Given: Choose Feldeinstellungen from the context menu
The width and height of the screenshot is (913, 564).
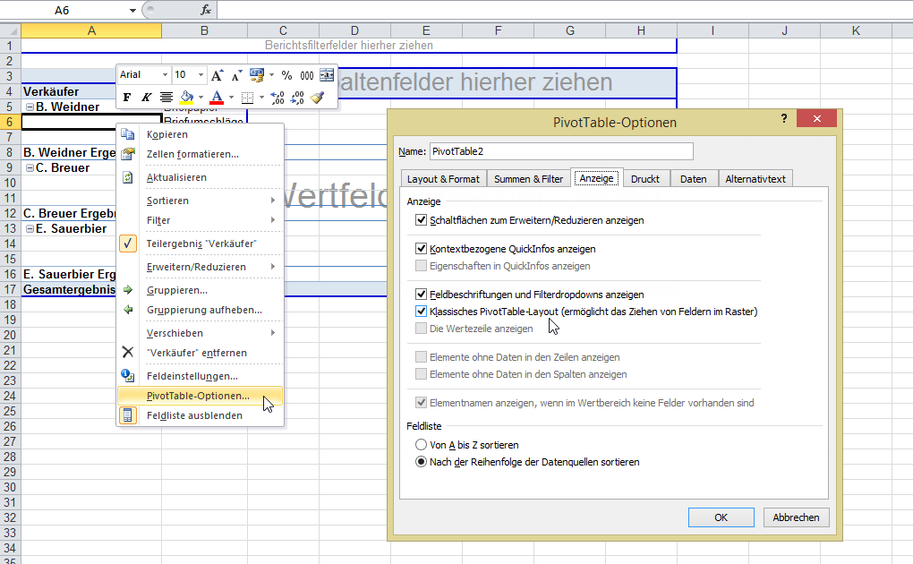Looking at the screenshot, I should (192, 376).
